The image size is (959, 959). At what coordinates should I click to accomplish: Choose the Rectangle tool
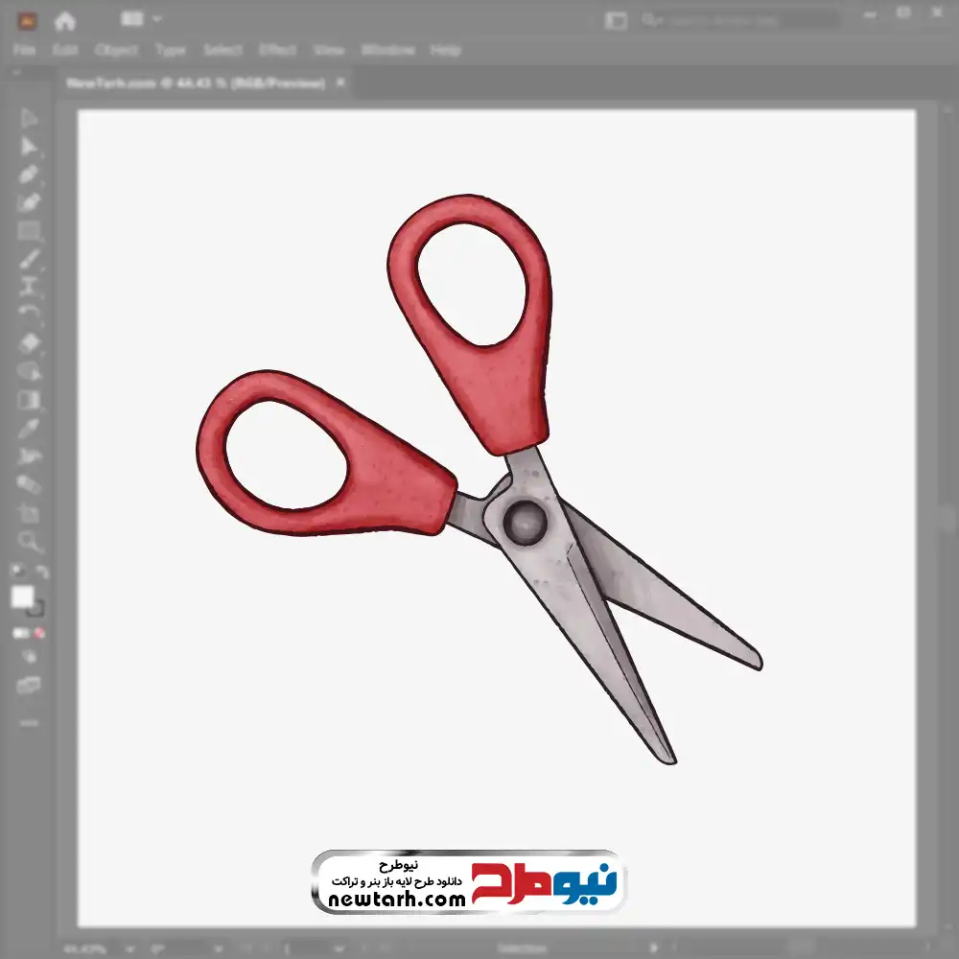point(29,230)
